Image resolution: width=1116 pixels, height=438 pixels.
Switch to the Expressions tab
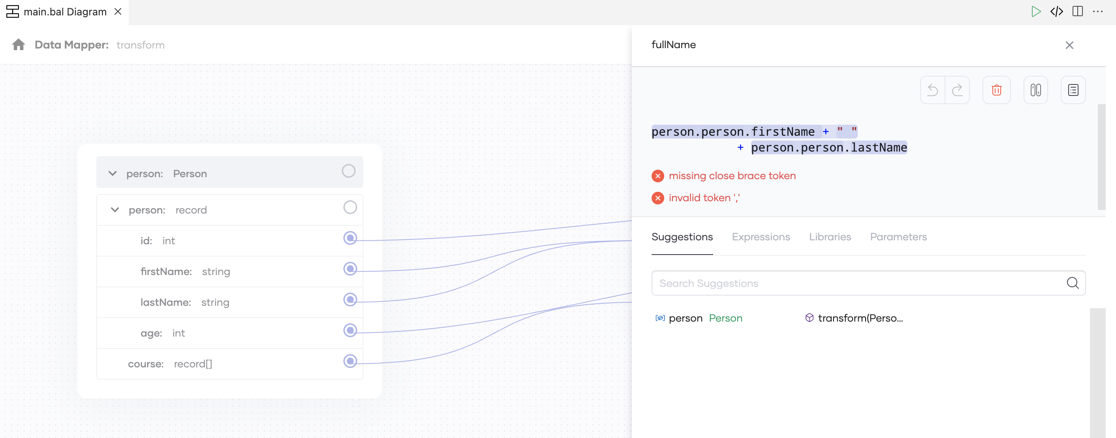click(x=761, y=237)
